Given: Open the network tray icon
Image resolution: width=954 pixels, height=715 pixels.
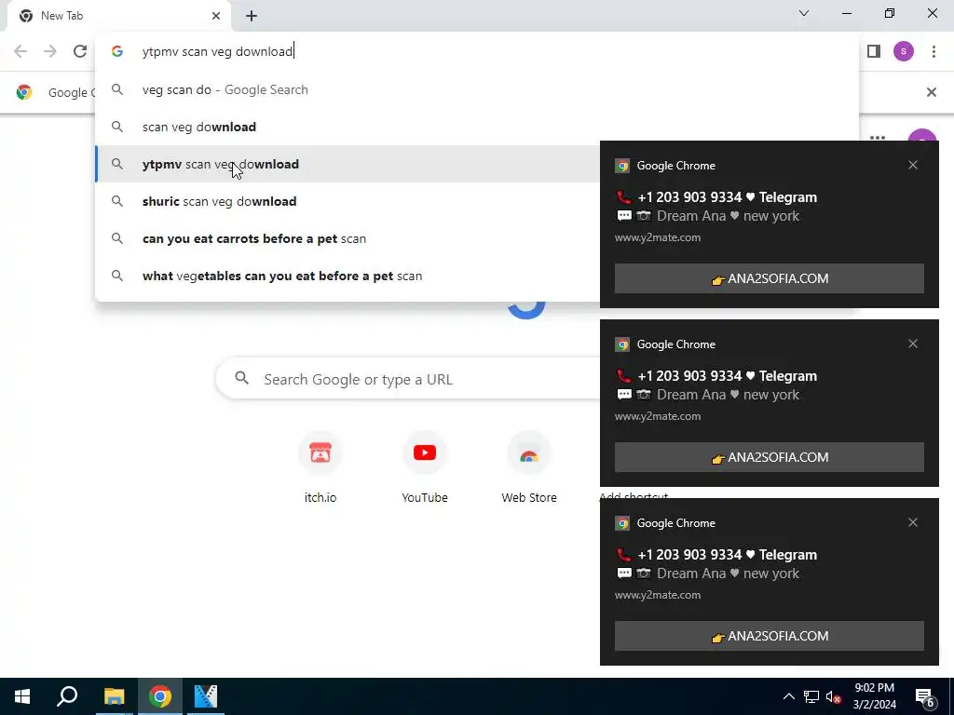Looking at the screenshot, I should (811, 696).
